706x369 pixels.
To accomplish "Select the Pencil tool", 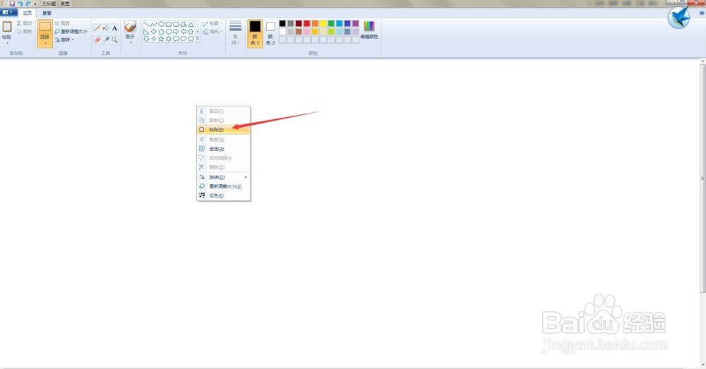I will pos(97,28).
